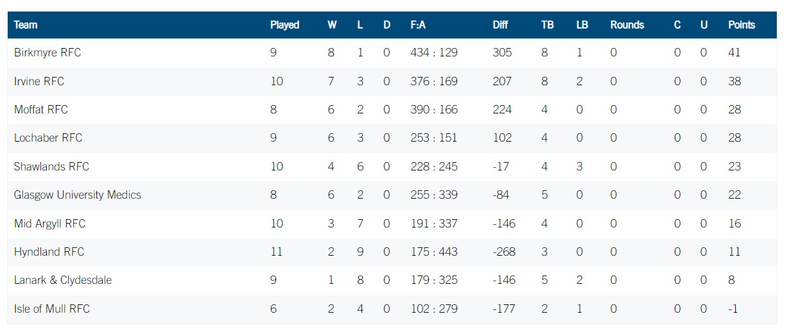Click the Played column header
The height and width of the screenshot is (330, 789).
(x=284, y=25)
